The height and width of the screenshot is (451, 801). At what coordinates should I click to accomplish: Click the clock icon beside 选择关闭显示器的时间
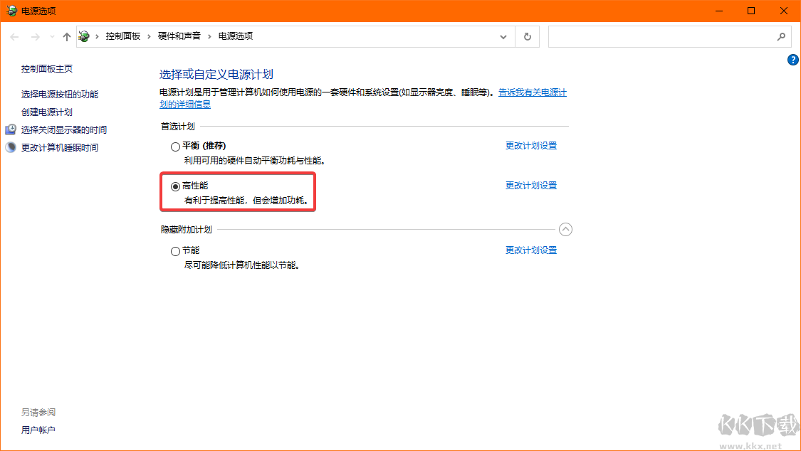[11, 129]
